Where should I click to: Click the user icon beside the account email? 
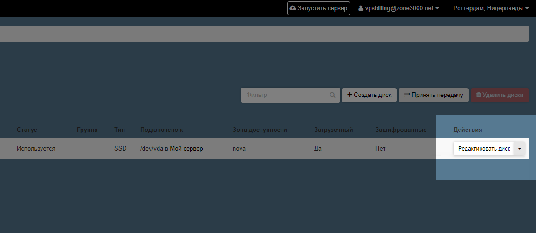pyautogui.click(x=361, y=8)
